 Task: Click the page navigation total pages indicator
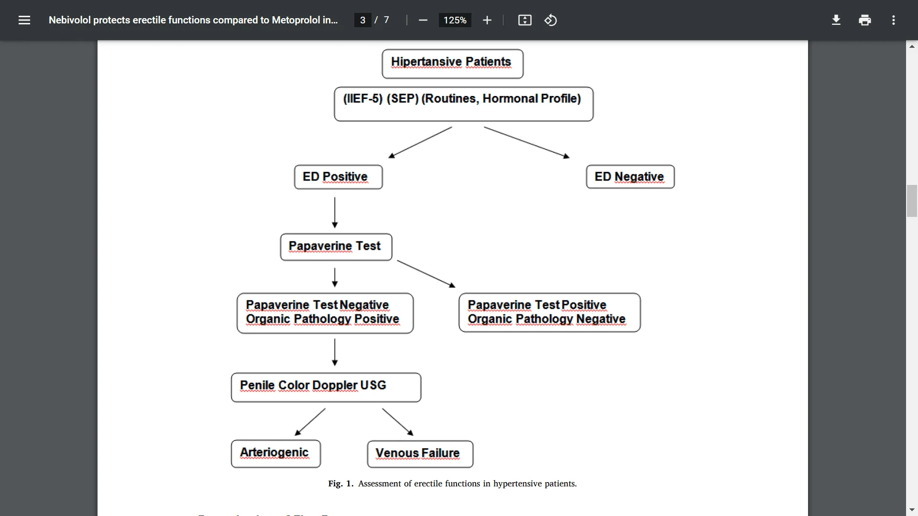coord(384,20)
